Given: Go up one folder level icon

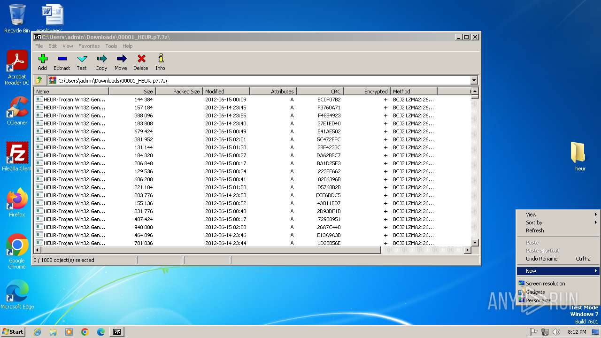Looking at the screenshot, I should pyautogui.click(x=39, y=80).
